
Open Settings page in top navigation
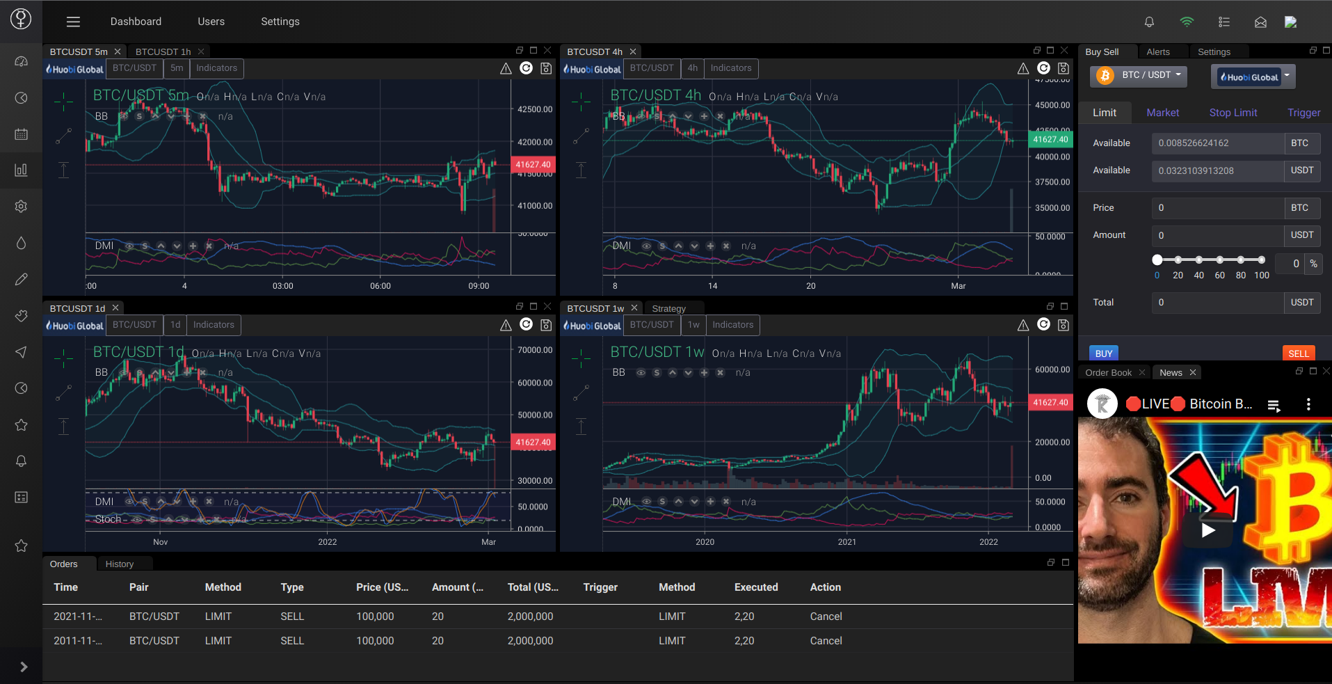coord(280,22)
